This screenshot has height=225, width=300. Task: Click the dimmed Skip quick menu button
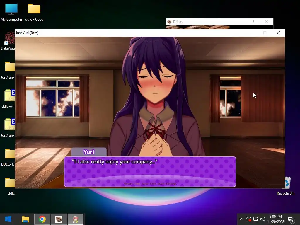(137, 184)
